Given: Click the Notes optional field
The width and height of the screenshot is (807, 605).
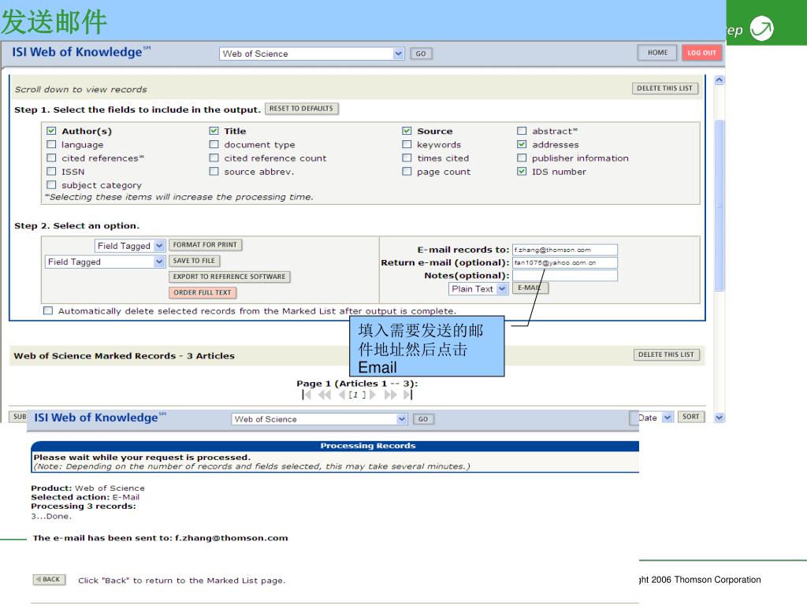Looking at the screenshot, I should point(564,275).
